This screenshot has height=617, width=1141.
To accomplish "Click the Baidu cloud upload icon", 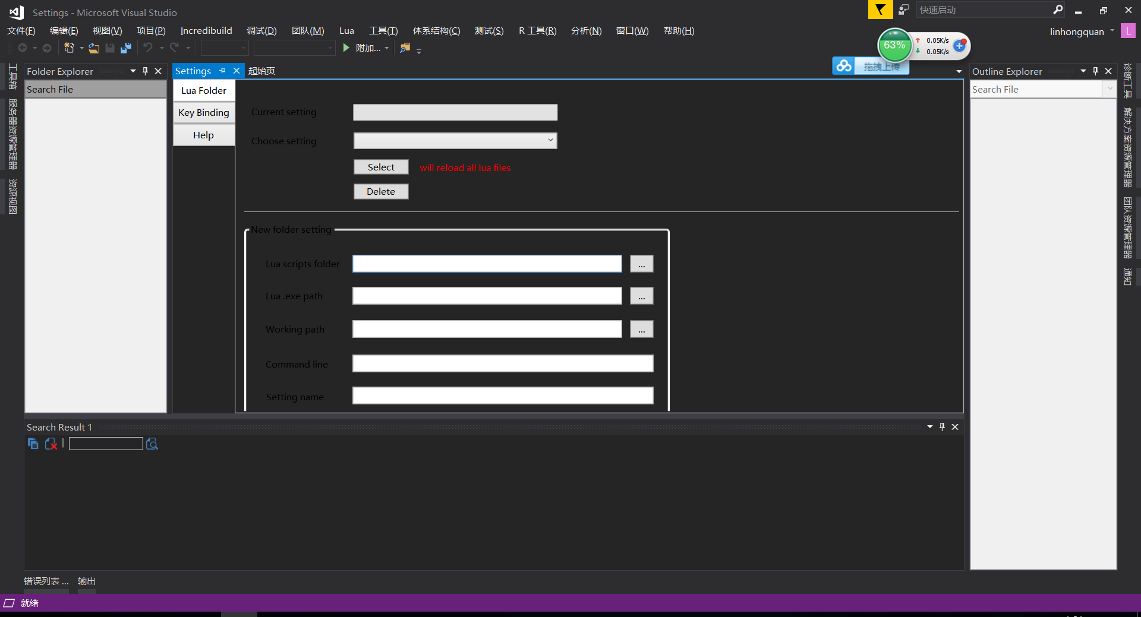I will [x=843, y=65].
